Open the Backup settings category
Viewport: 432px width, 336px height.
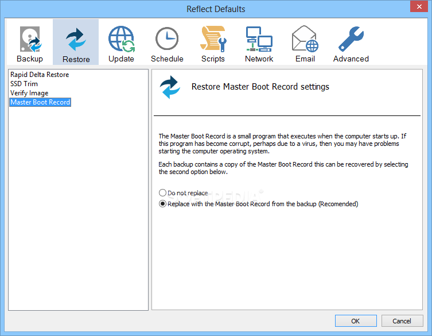click(x=30, y=42)
